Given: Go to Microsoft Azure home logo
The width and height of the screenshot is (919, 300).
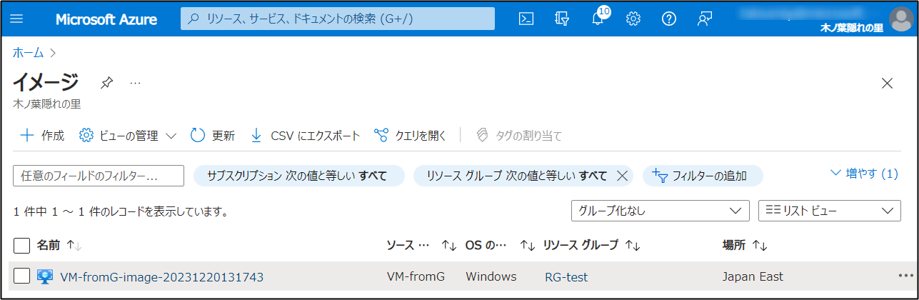Looking at the screenshot, I should tap(106, 19).
